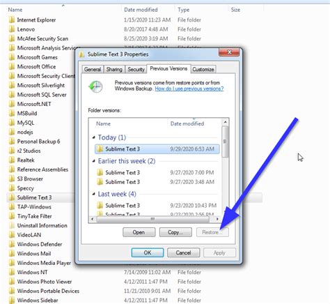Click the Restore... button
This screenshot has height=304, width=330.
click(212, 232)
